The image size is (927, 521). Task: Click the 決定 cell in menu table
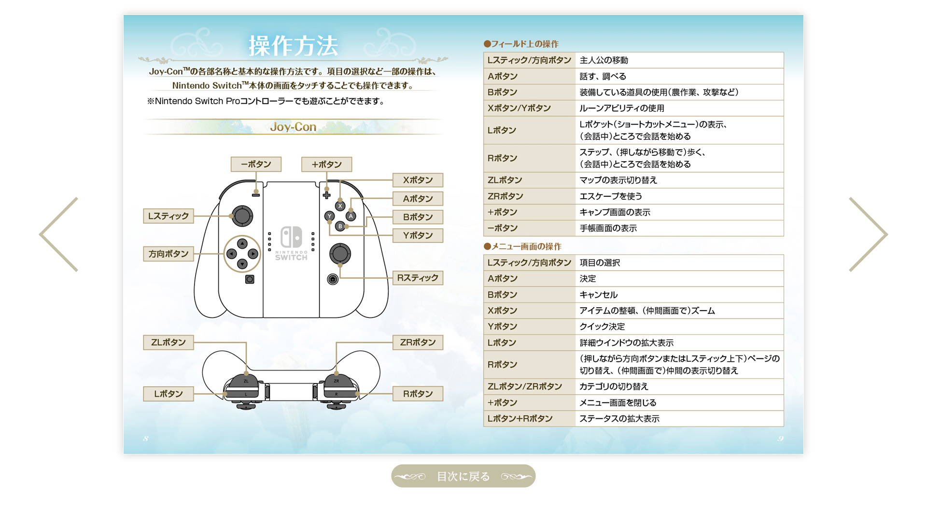coord(679,279)
